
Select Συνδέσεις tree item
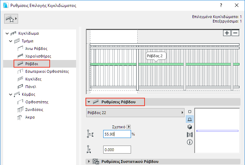tap(34, 110)
